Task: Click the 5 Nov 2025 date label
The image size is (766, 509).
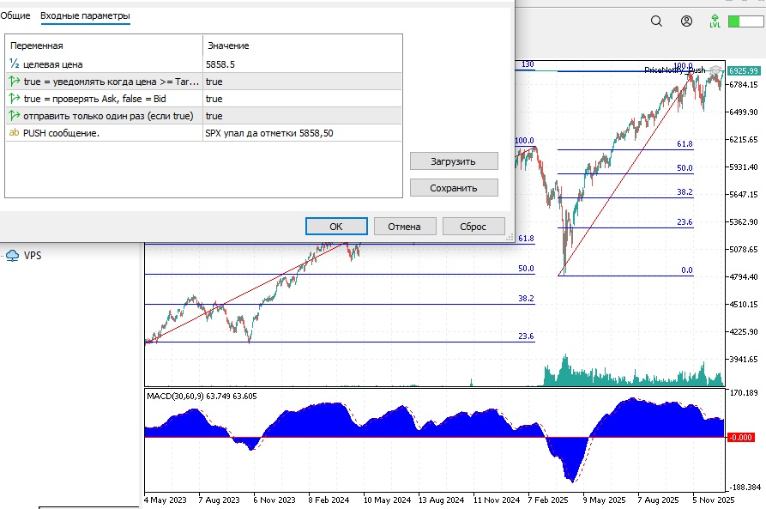Action: (713, 500)
